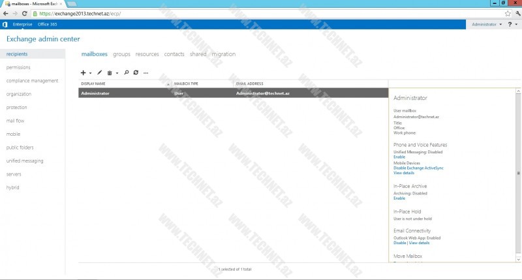Open organization in the left navigation
Viewport: 522px width, 280px height.
click(x=19, y=94)
